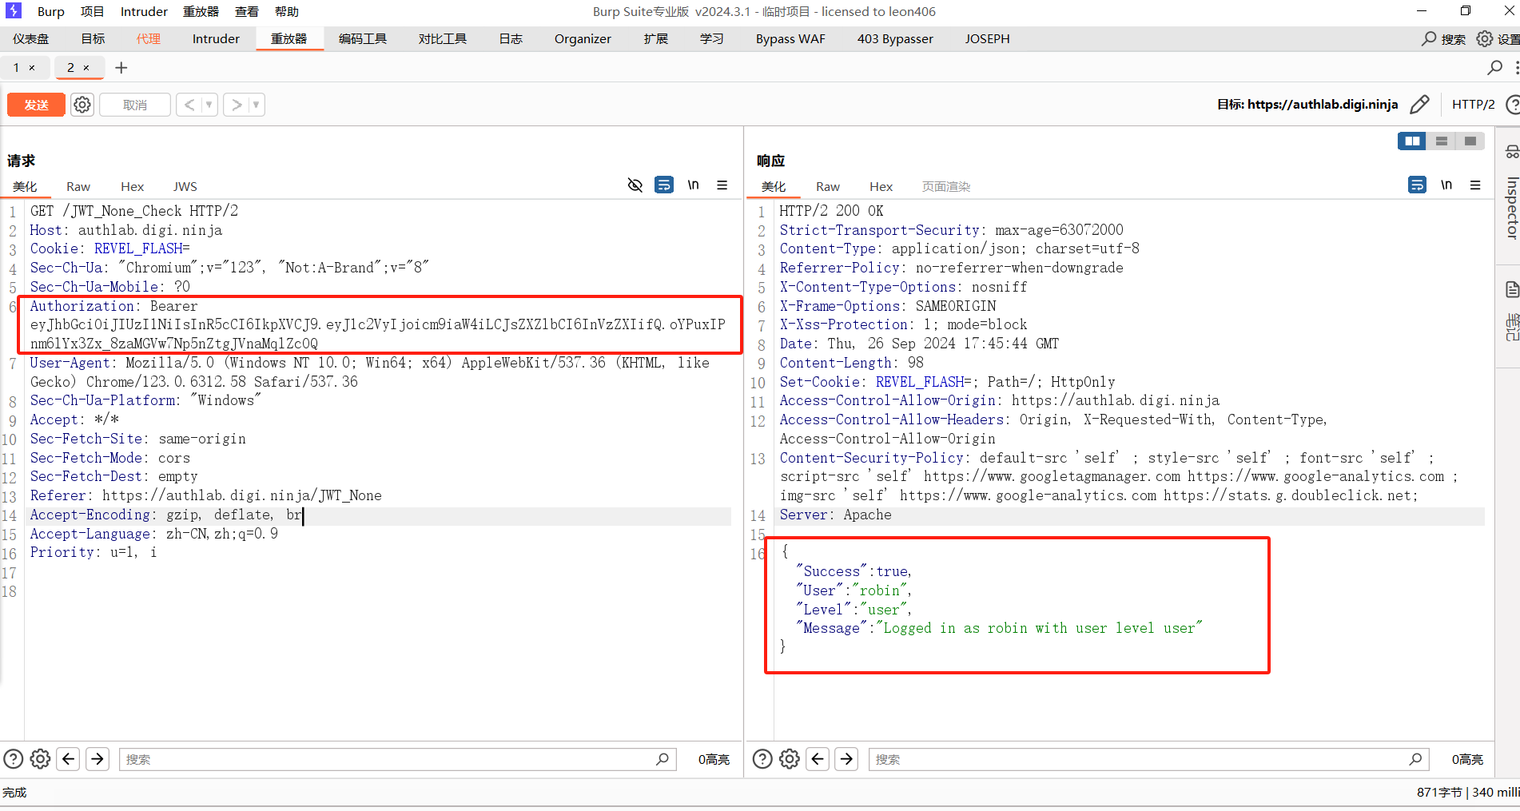The height and width of the screenshot is (811, 1520).
Task: Go to previous request search match
Action: pos(69,759)
